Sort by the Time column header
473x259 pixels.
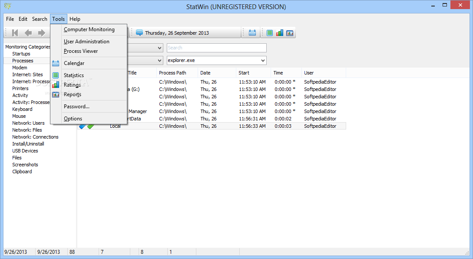point(286,73)
